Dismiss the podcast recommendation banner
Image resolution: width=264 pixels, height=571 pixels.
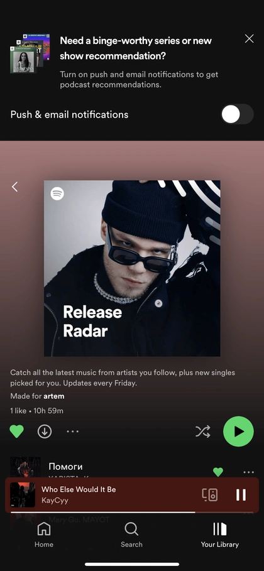(x=249, y=39)
